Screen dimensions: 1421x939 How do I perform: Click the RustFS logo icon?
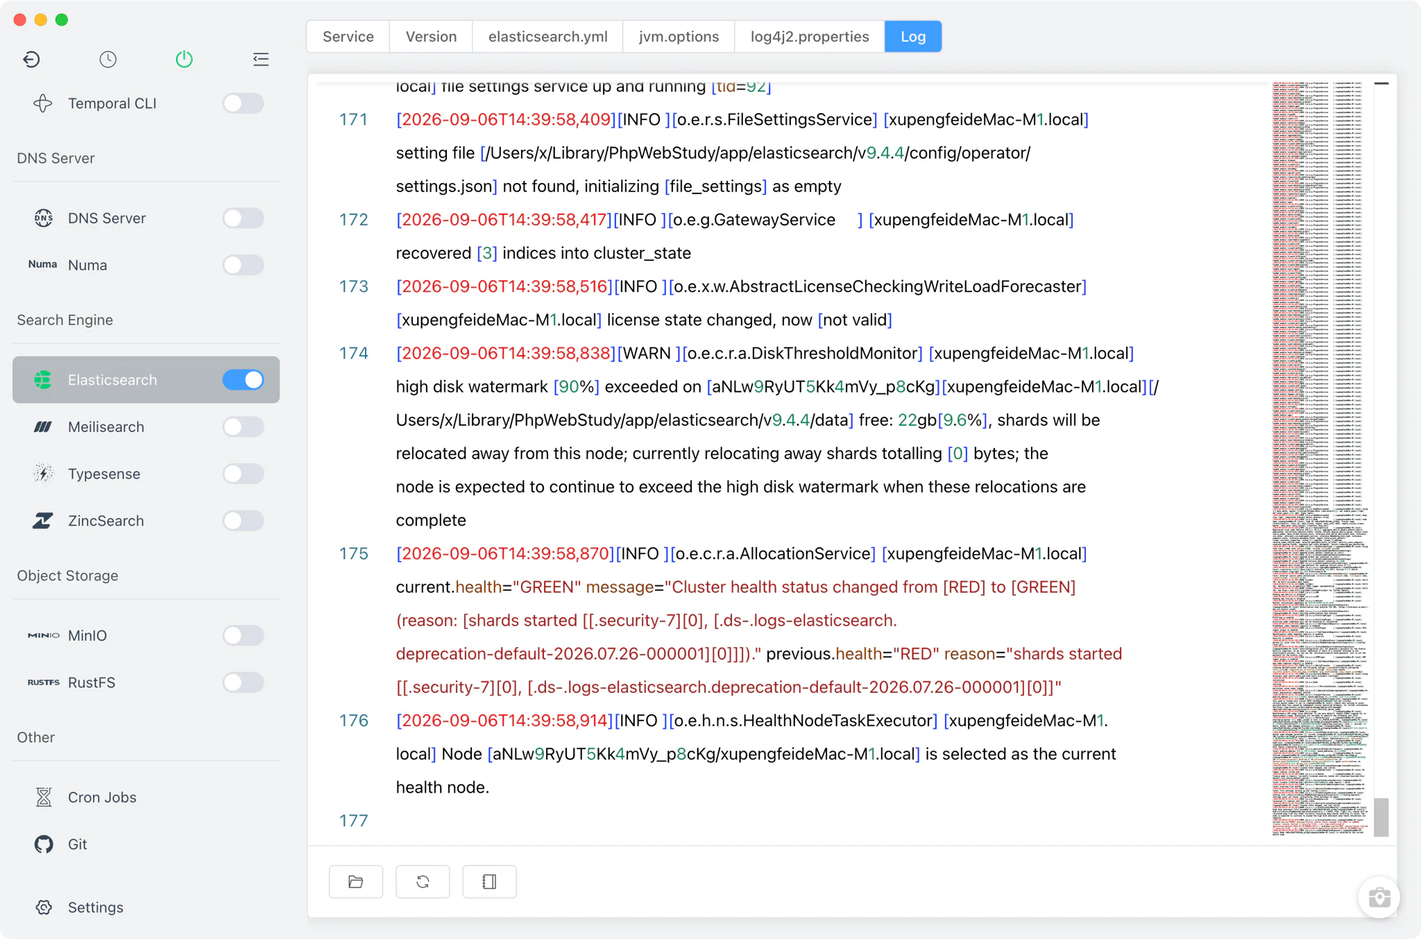(x=43, y=682)
